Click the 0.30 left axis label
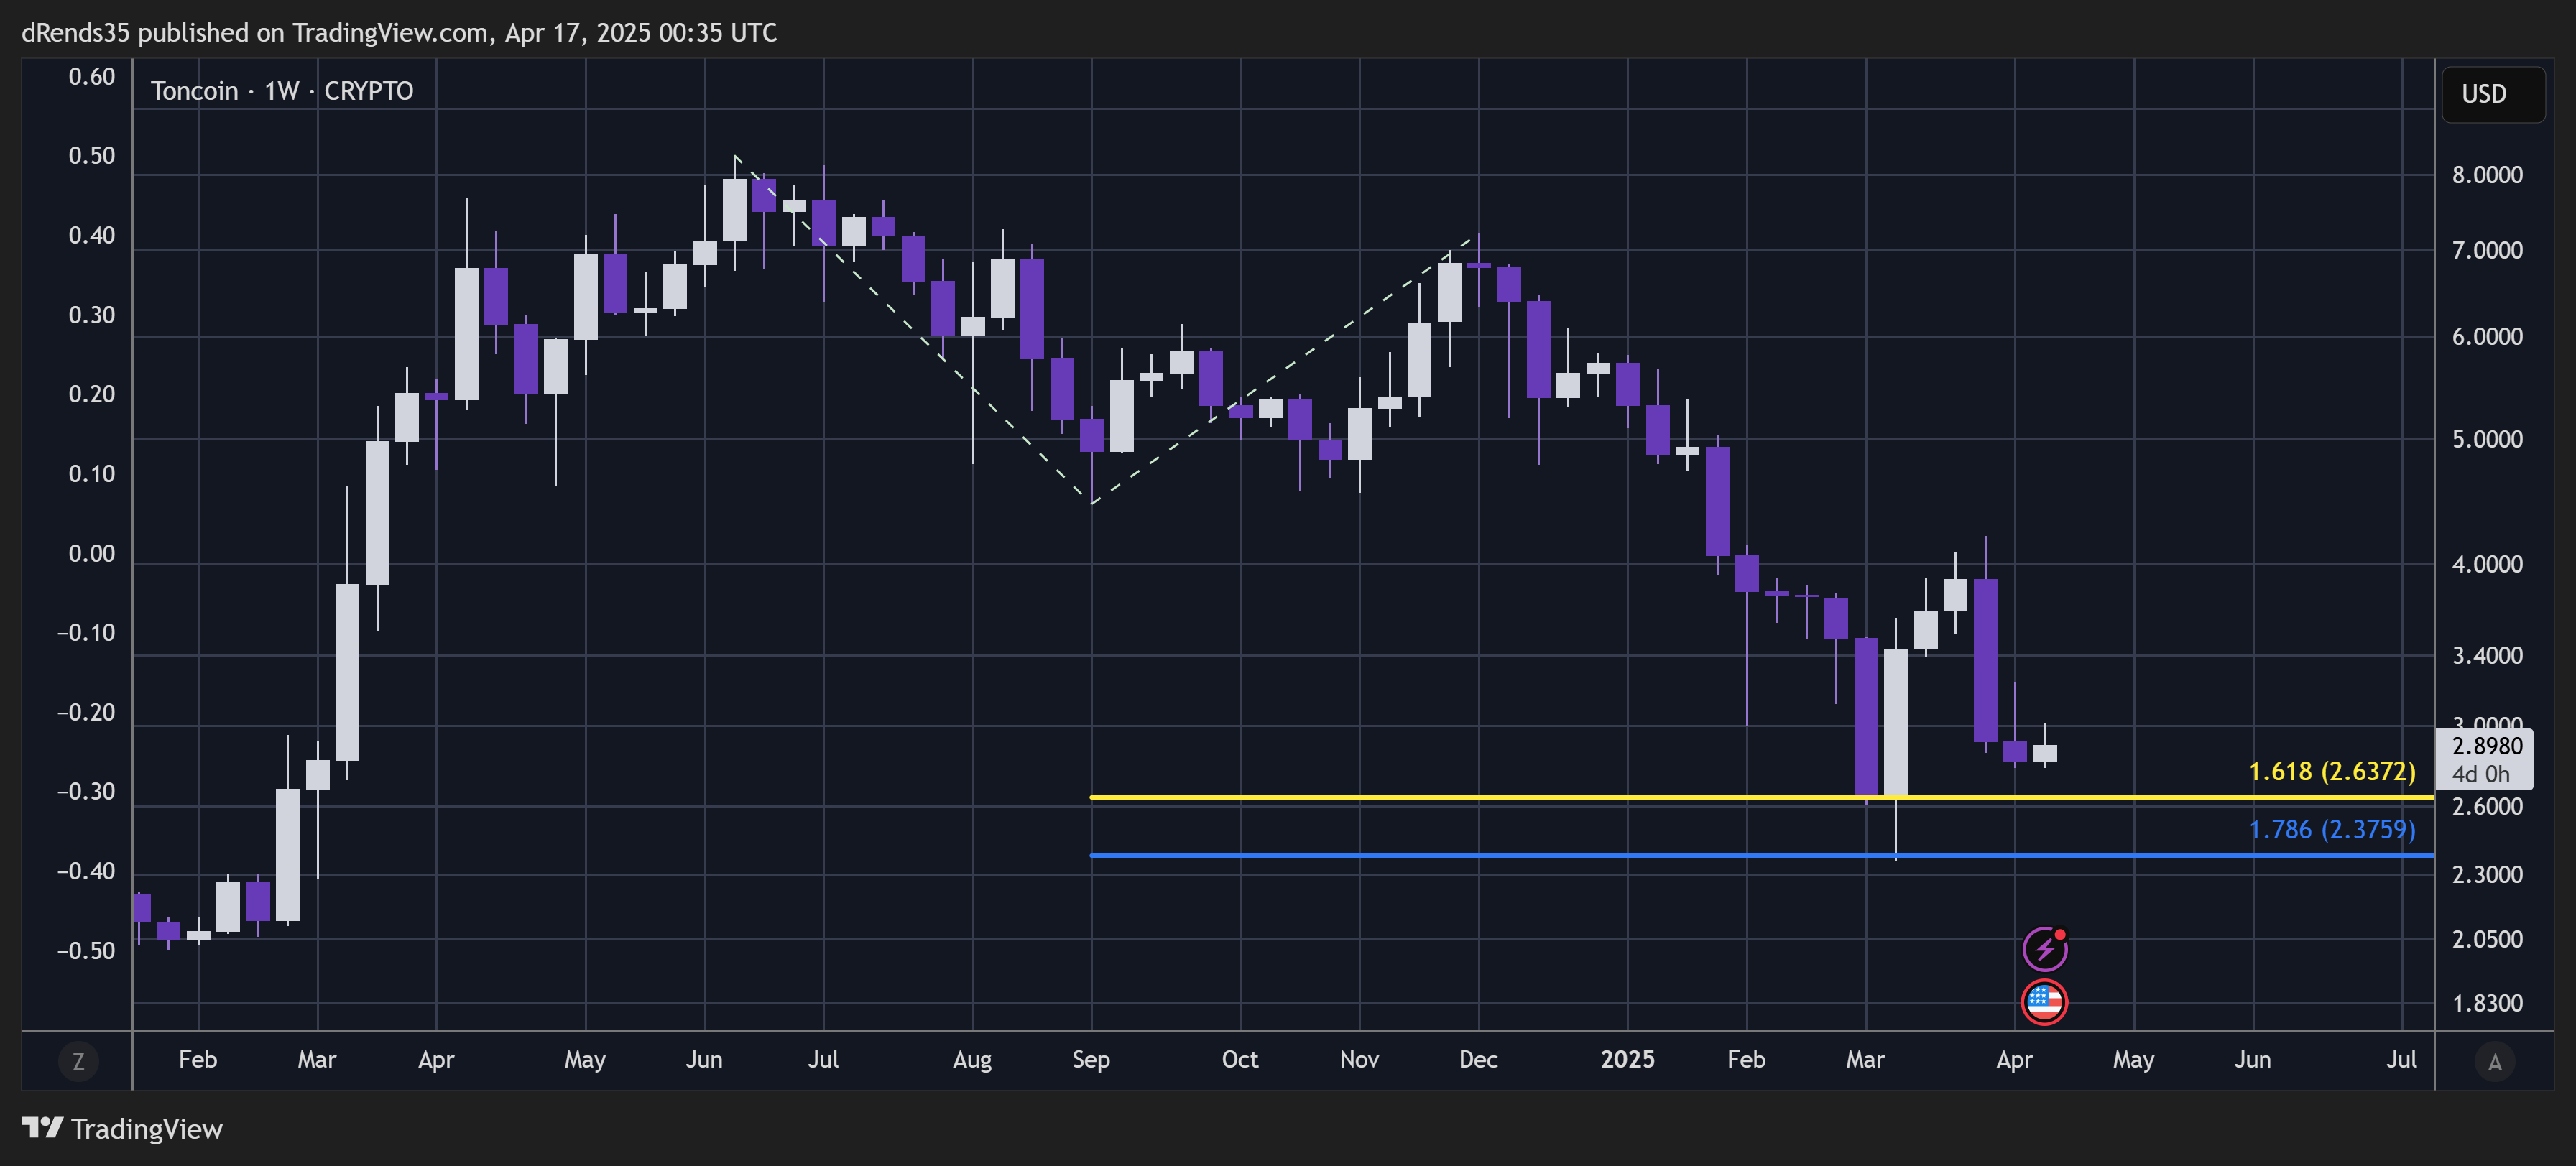 pos(92,315)
